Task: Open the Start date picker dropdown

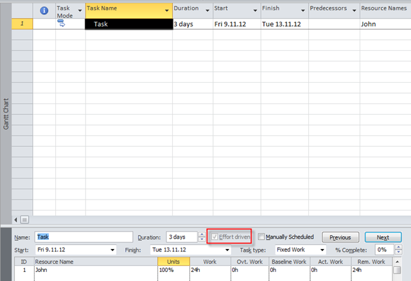Action: [x=113, y=250]
